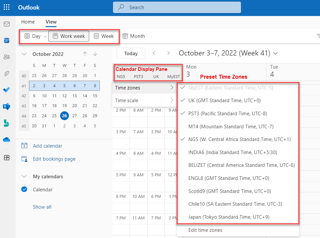The width and height of the screenshot is (320, 238).
Task: Open date range dropdown next to Week 41
Action: click(x=276, y=53)
